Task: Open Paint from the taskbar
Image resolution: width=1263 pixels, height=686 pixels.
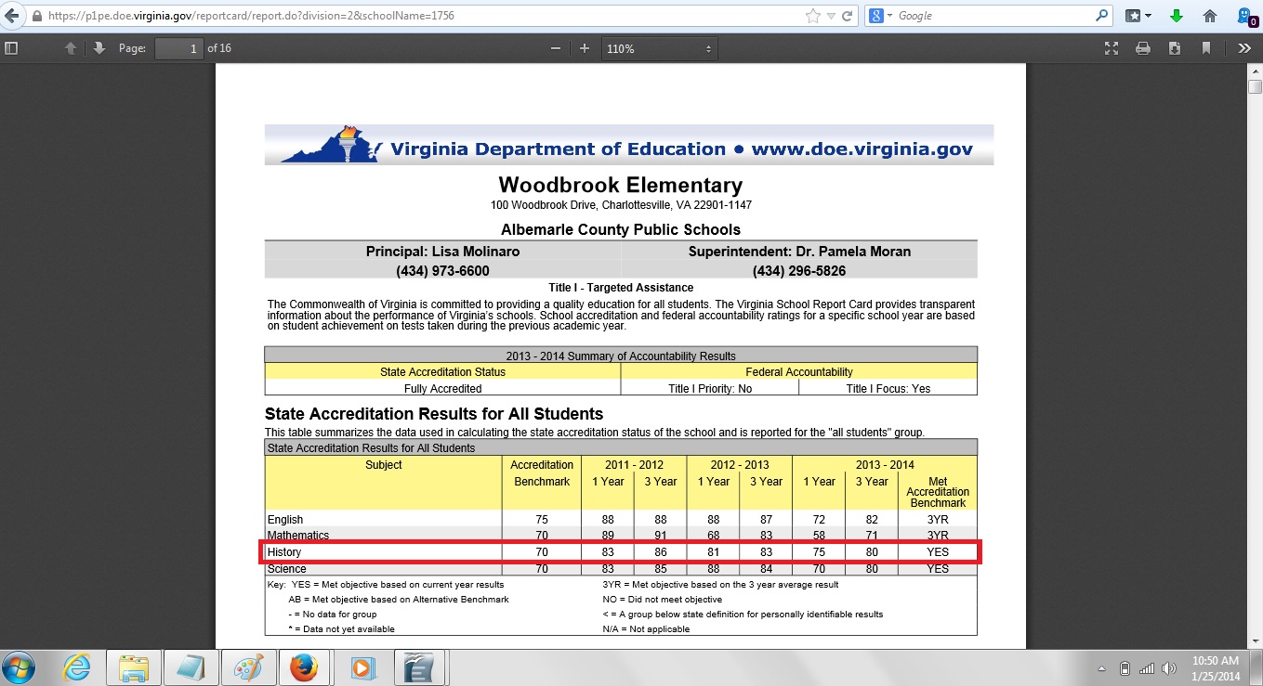Action: 247,667
